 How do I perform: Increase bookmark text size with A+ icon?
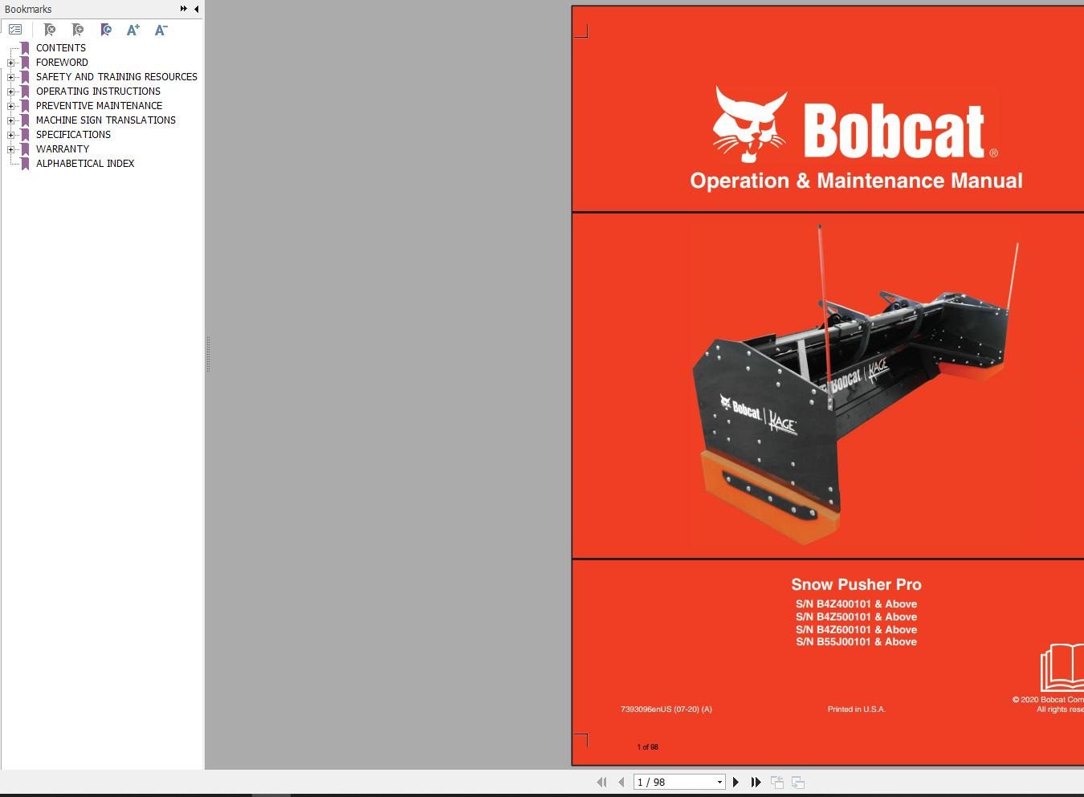132,30
